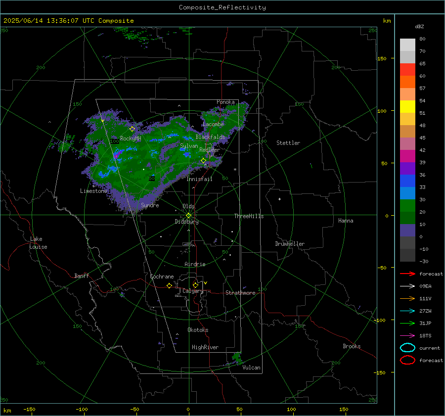Select the green 20–30 dBZ legend swatch
This screenshot has height=416, width=445.
[x=407, y=206]
